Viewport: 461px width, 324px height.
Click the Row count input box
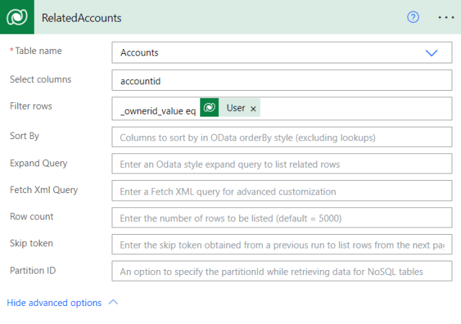click(282, 218)
